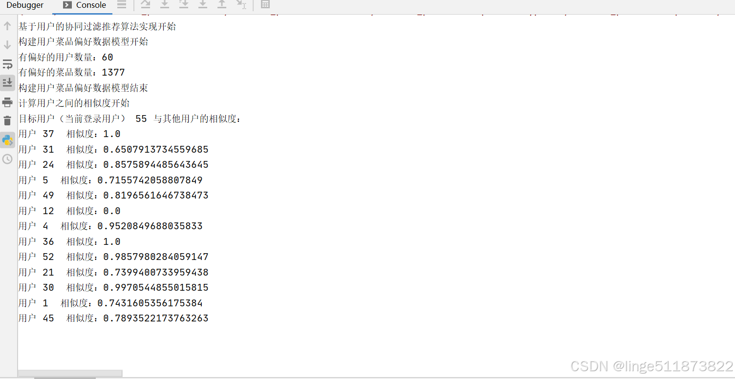Open the Console tab
The height and width of the screenshot is (379, 735).
pos(85,5)
